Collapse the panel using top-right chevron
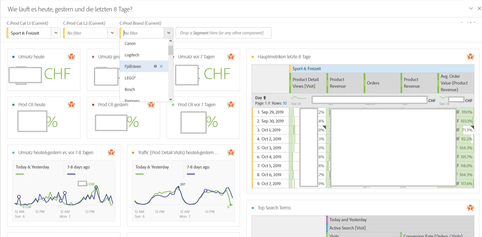This screenshot has width=482, height=237. [x=471, y=9]
